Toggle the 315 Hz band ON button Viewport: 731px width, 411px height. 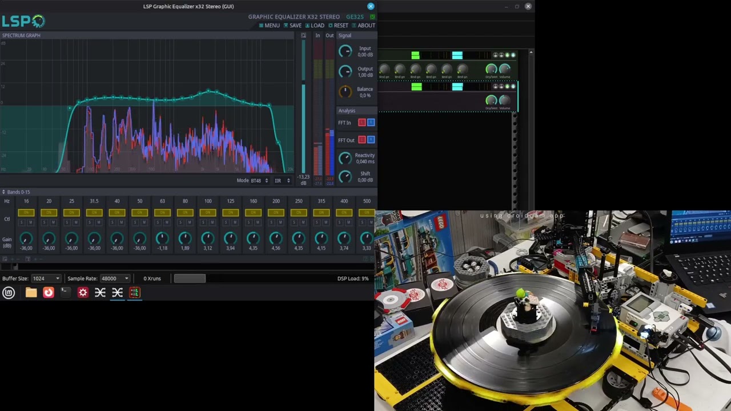point(321,213)
